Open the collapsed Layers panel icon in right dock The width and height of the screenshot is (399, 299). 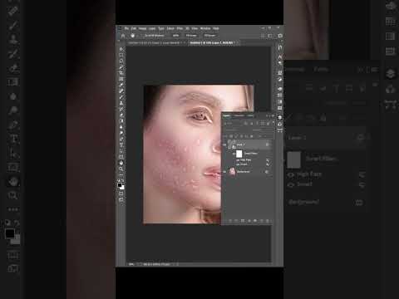(280, 117)
